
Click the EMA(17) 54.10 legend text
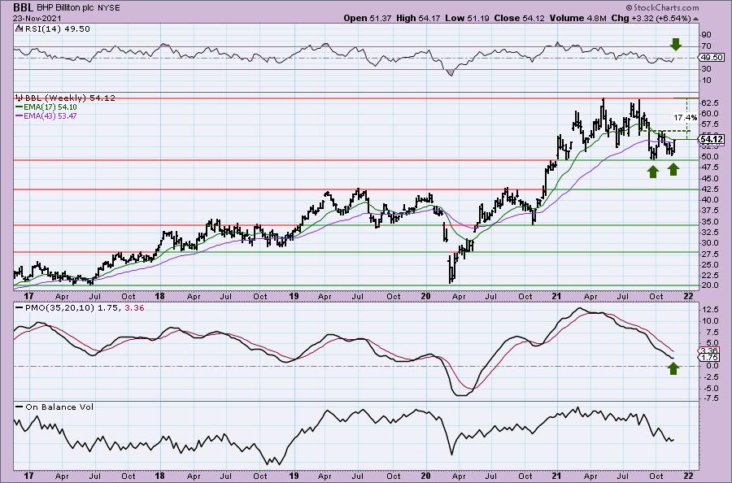(50, 107)
